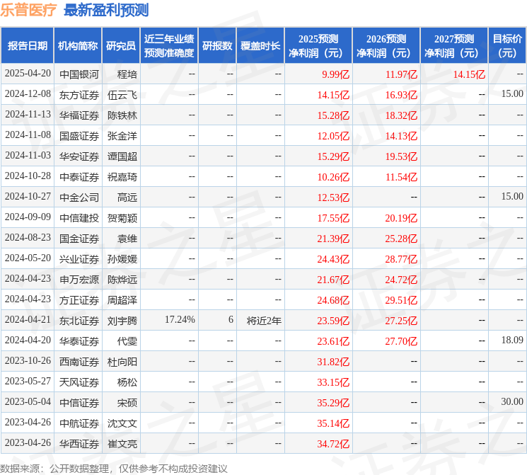
Task: Click the 华福证券 cell
Action: [79, 115]
